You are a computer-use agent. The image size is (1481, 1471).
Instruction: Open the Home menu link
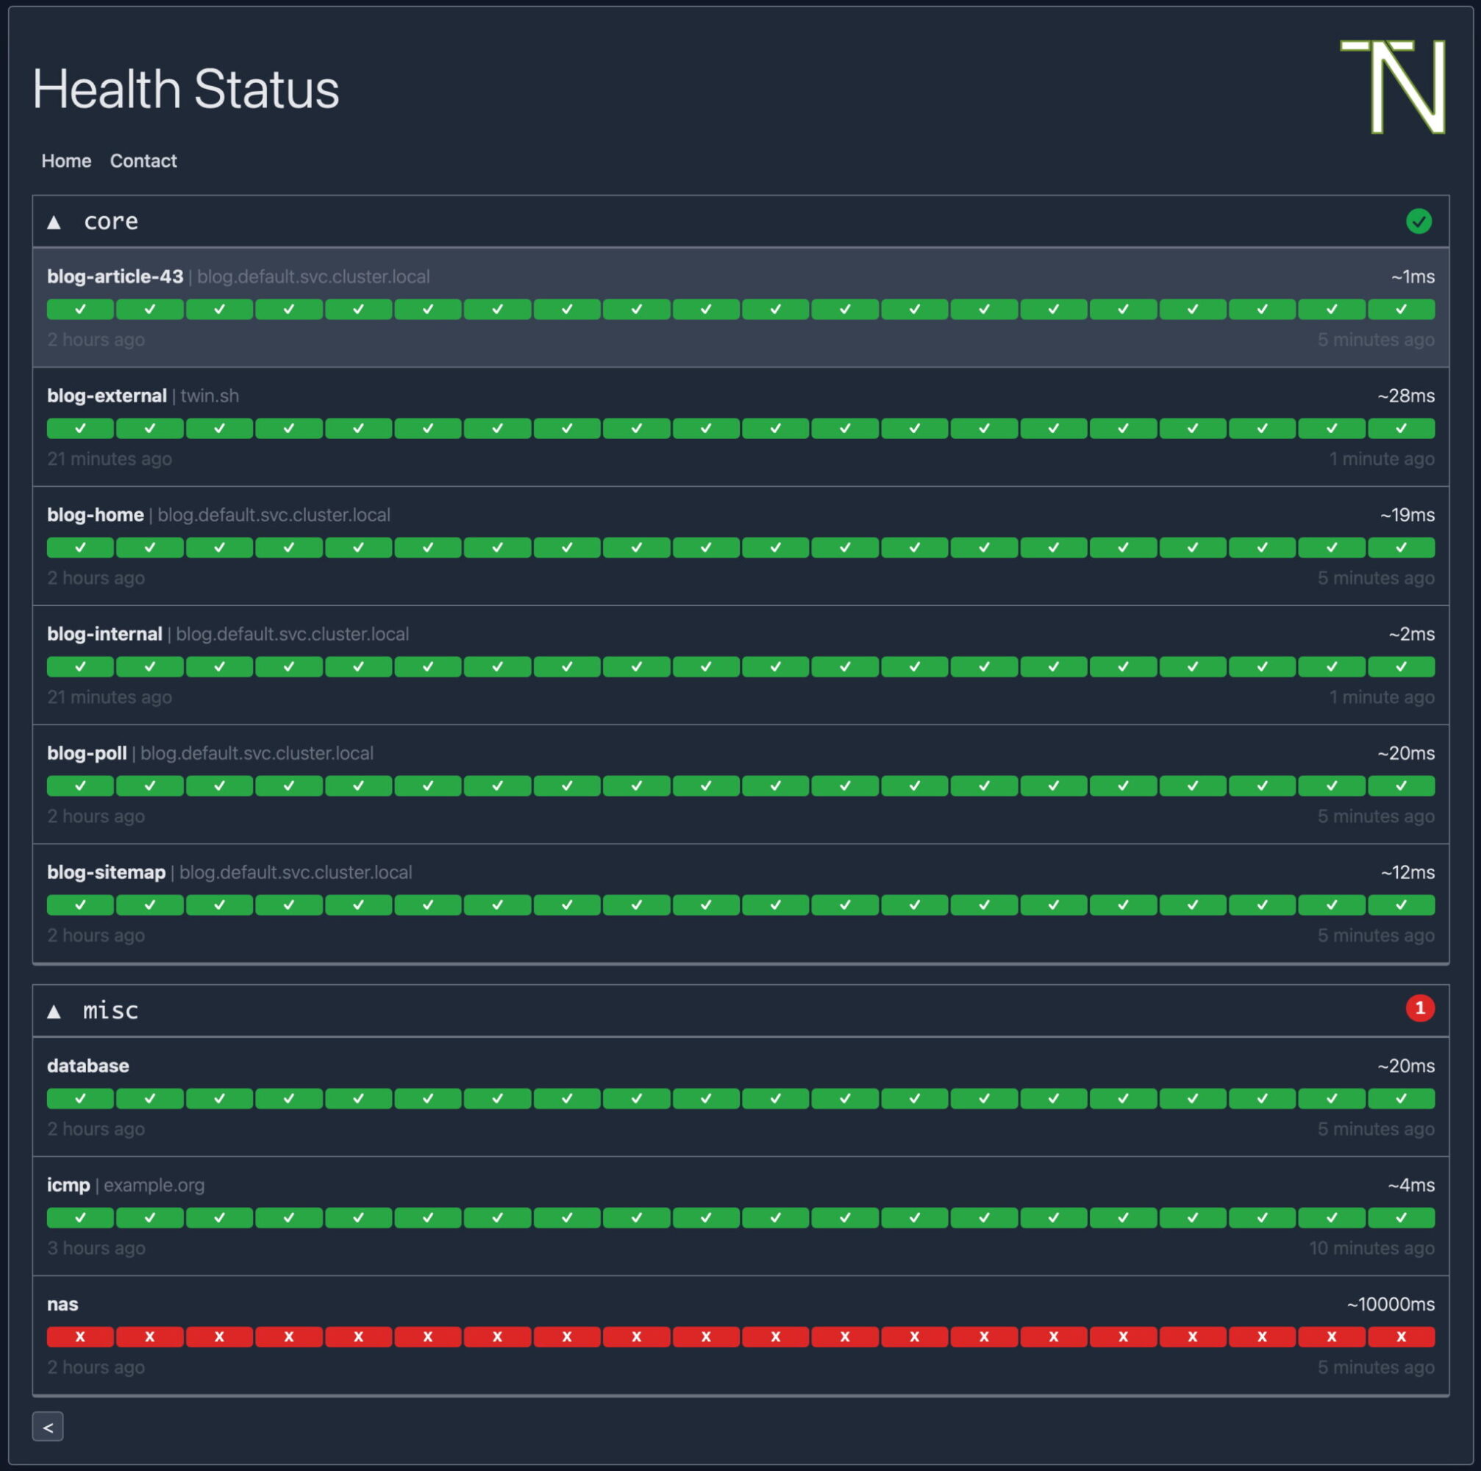click(66, 161)
